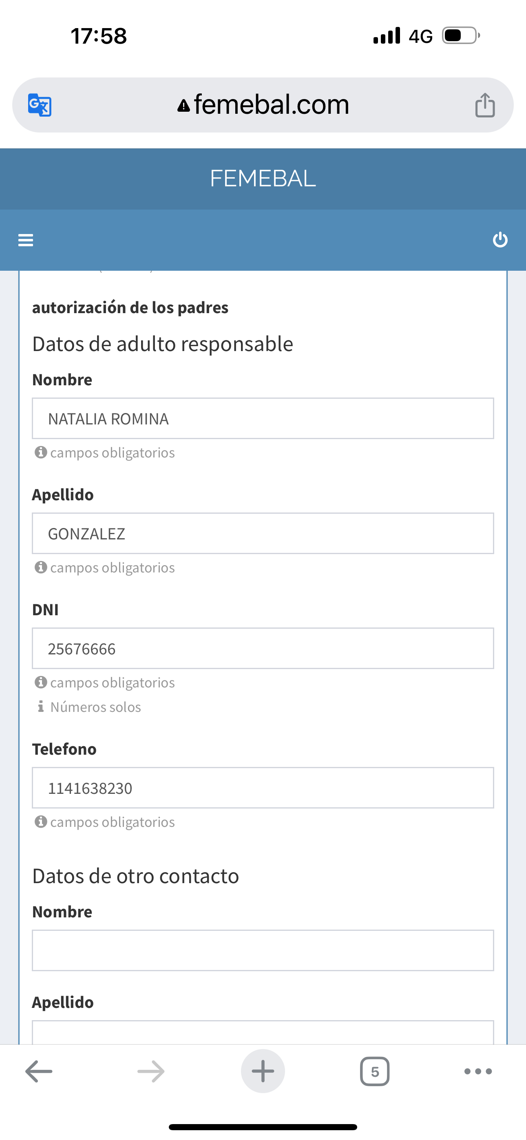Open the tab switcher showing 5 tabs
Viewport: 526px width, 1140px height.
click(375, 1071)
